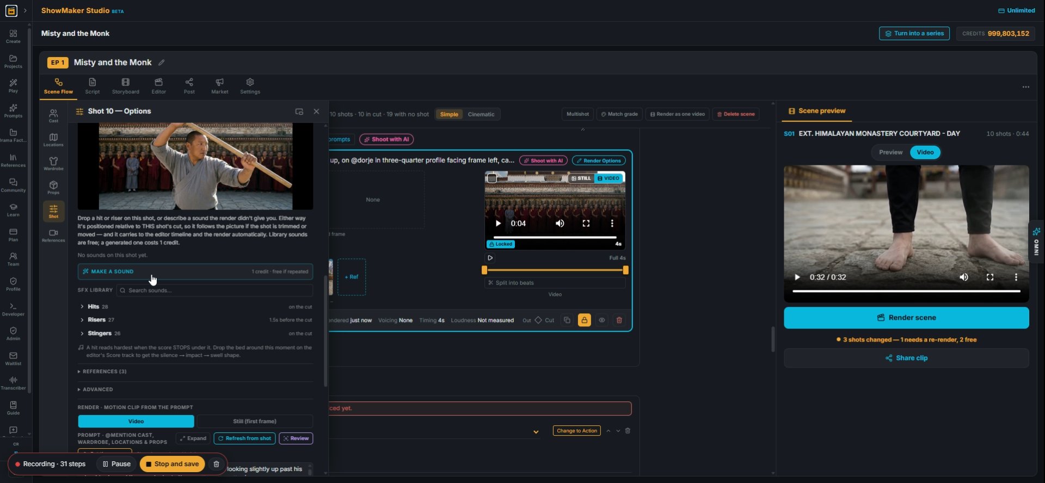Viewport: 1045px width, 483px height.
Task: Click the shot trim range slider track
Action: click(555, 270)
